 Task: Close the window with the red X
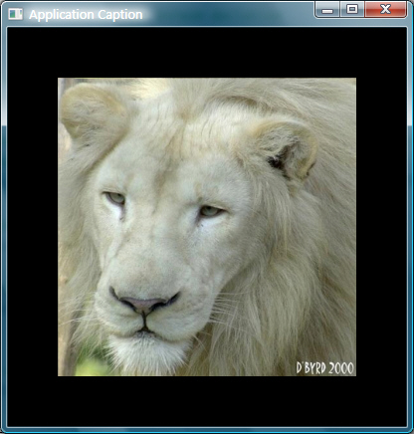[385, 9]
